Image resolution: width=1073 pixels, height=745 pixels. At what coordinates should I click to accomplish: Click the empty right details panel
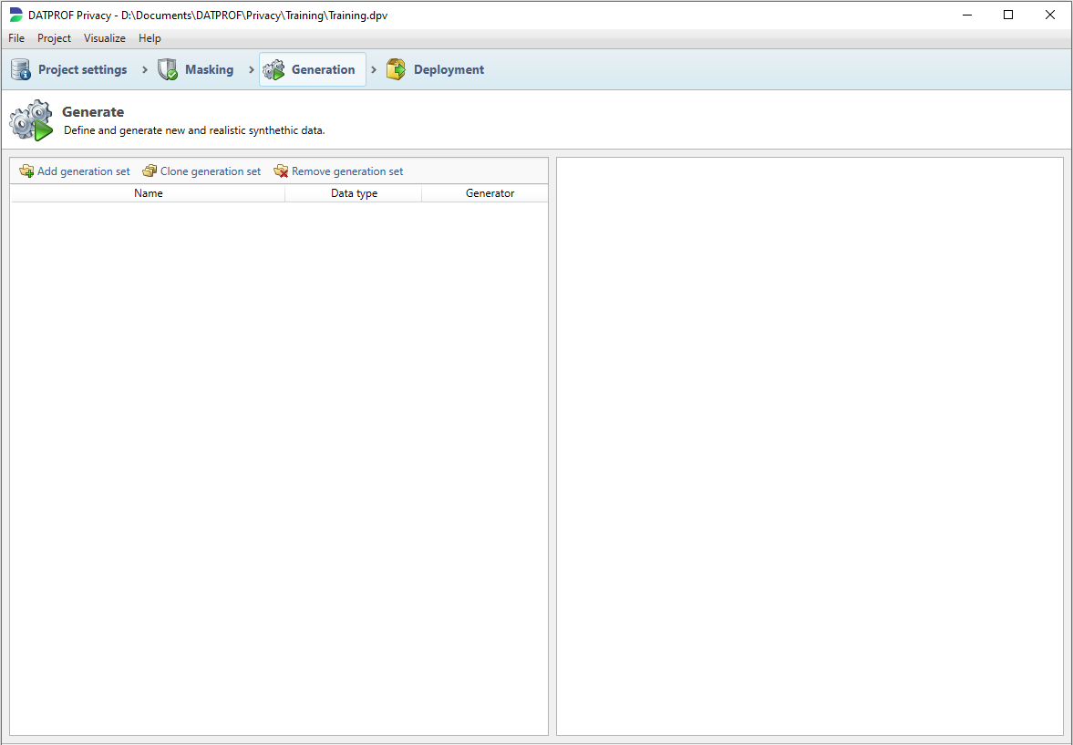tap(810, 447)
